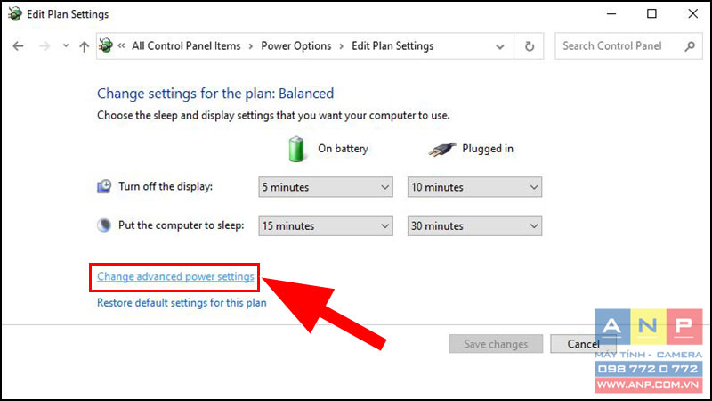This screenshot has height=401, width=712.
Task: Focus the Search Control Panel field
Action: tap(619, 46)
